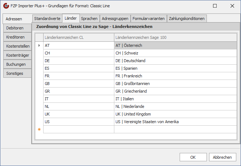Select the Kostenträger side tab

pos(17,55)
